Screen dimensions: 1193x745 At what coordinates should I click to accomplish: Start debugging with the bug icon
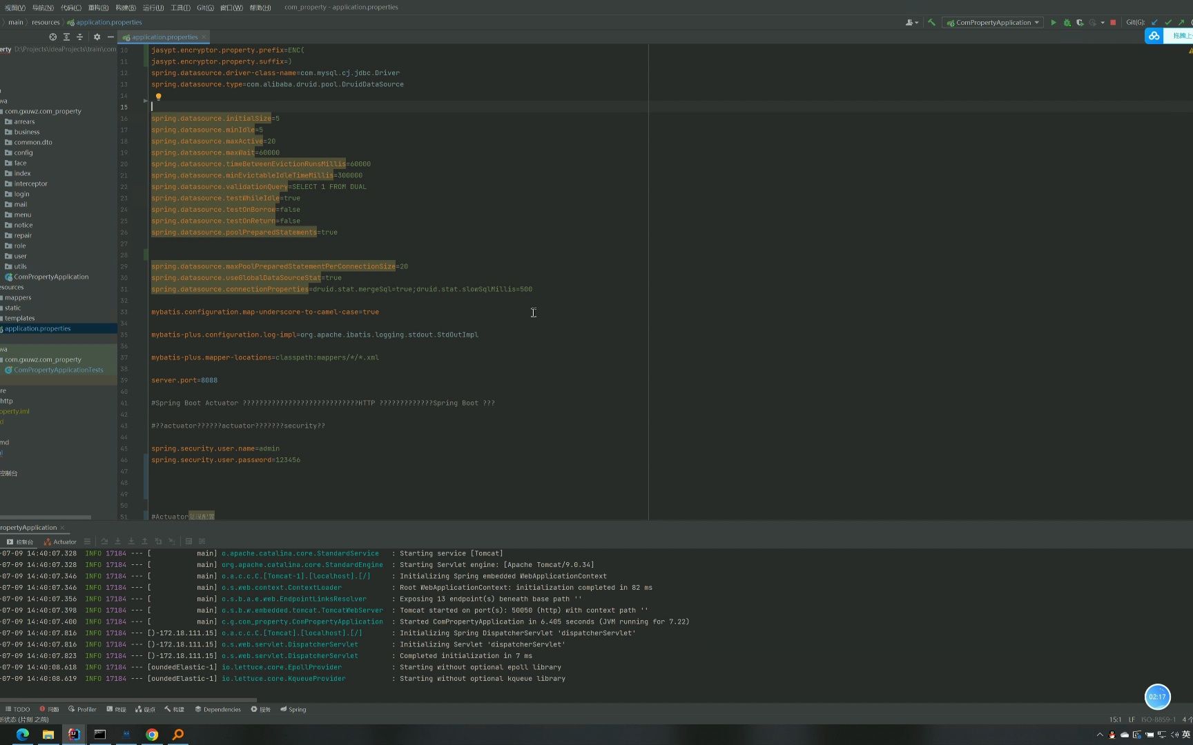(x=1067, y=22)
